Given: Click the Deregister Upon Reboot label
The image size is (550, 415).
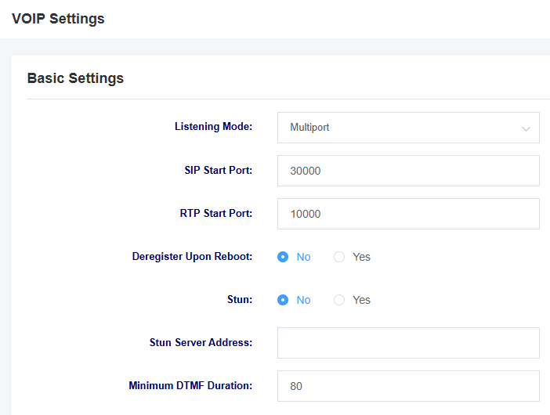Looking at the screenshot, I should click(192, 257).
